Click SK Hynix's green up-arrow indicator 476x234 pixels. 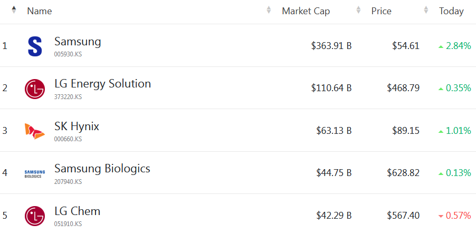coord(441,131)
